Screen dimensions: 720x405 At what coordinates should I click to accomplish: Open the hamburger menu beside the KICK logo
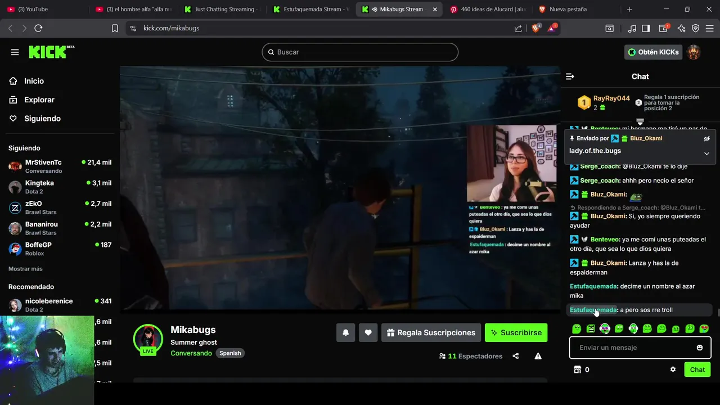tap(15, 52)
